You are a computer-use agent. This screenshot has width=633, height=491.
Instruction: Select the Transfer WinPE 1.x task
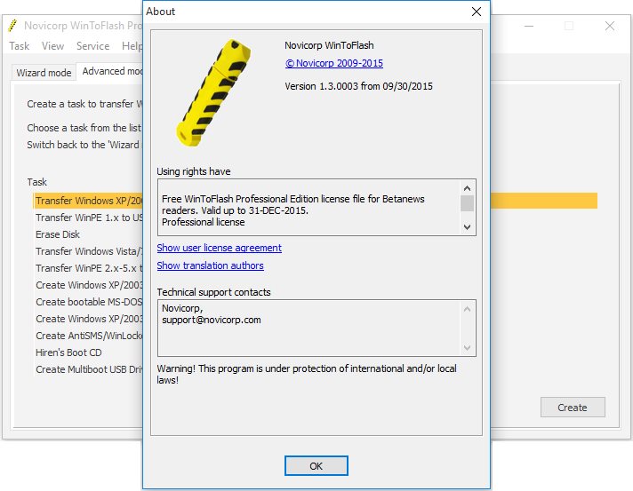[88, 218]
